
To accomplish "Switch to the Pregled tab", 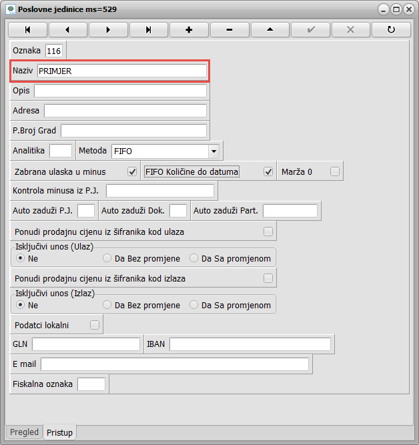I will pyautogui.click(x=24, y=432).
